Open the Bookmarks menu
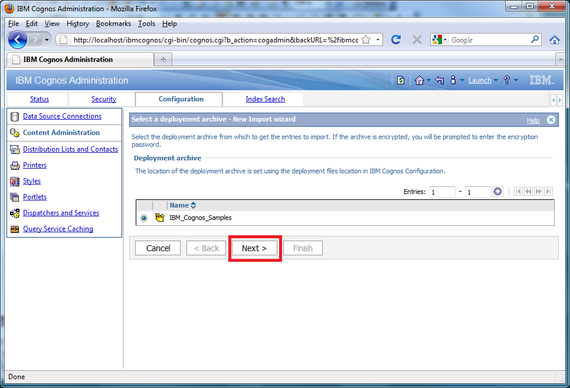 pos(113,24)
